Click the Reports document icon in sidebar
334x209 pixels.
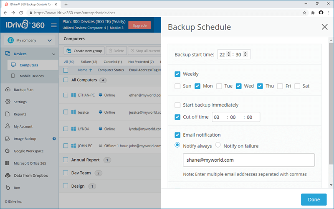pyautogui.click(x=8, y=114)
